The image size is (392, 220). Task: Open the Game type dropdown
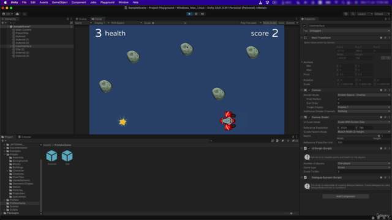364,167
